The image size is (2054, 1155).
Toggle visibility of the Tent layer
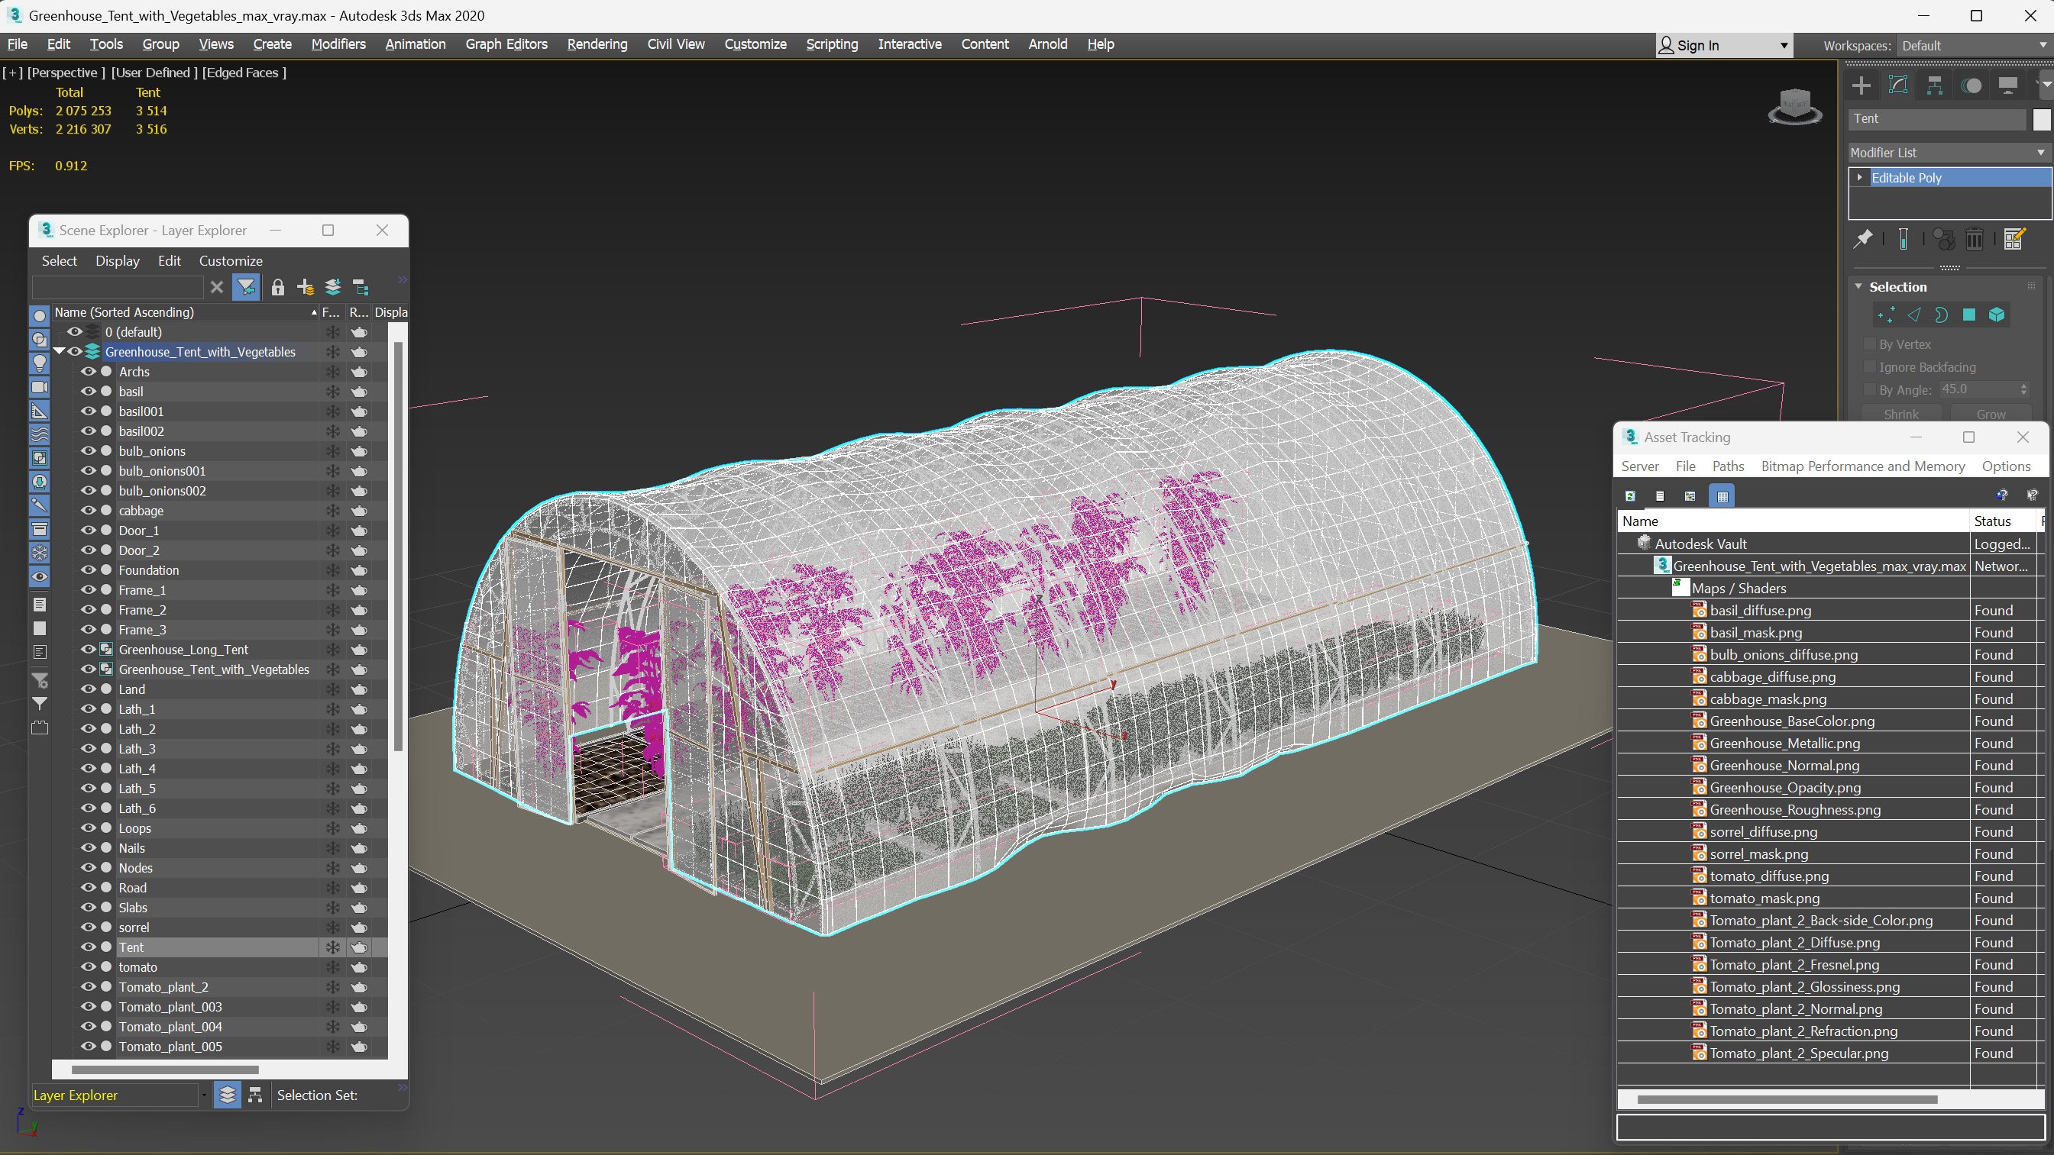[89, 947]
